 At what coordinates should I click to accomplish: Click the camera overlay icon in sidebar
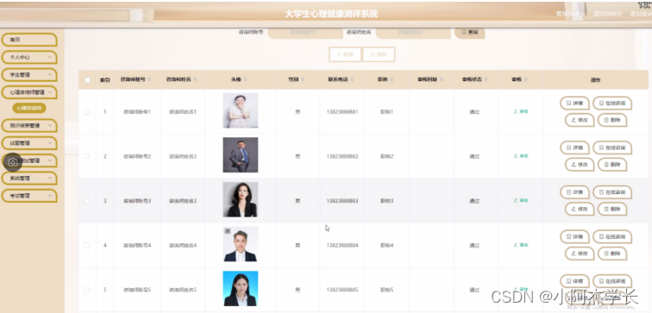[x=13, y=162]
